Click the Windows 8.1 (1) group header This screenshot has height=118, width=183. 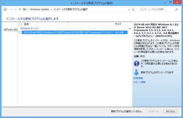(29, 28)
